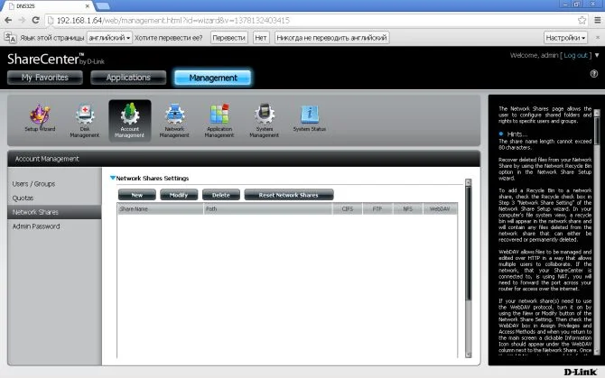Open Admin Password in the sidebar
The width and height of the screenshot is (605, 378).
[x=36, y=226]
